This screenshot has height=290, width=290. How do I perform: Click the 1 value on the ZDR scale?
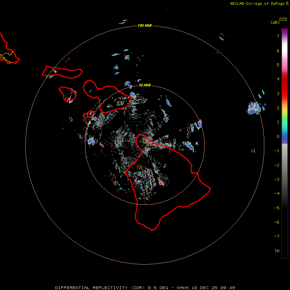pos(278,122)
